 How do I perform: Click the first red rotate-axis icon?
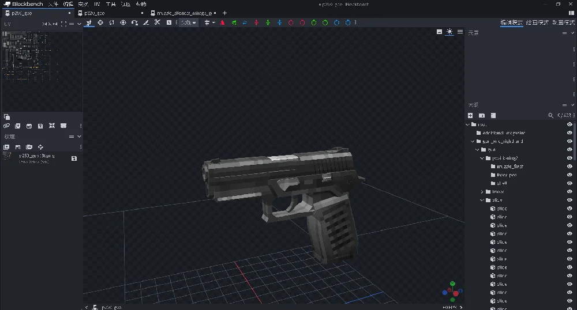point(291,23)
